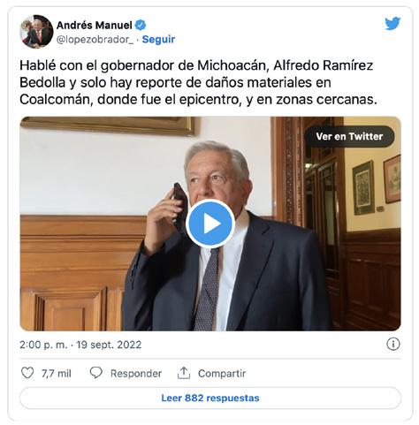Click the tweet text about Michoacán

coord(198,82)
